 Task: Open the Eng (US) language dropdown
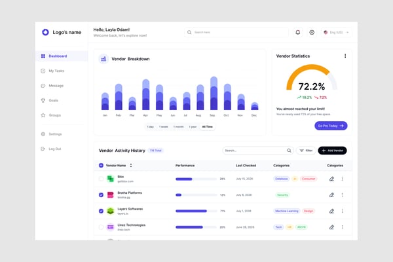336,32
